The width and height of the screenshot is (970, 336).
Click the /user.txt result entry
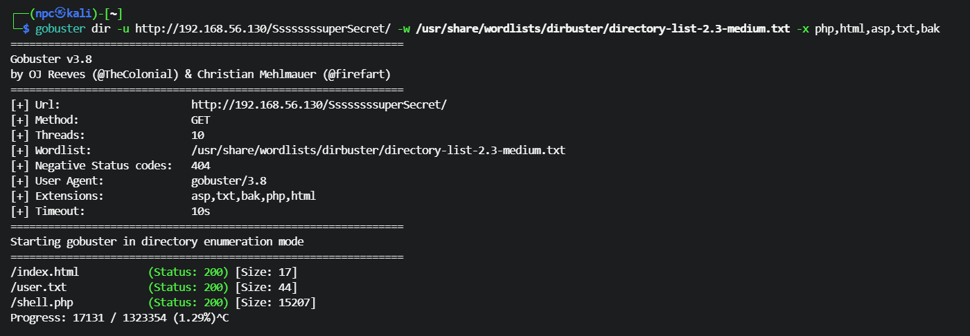click(39, 288)
